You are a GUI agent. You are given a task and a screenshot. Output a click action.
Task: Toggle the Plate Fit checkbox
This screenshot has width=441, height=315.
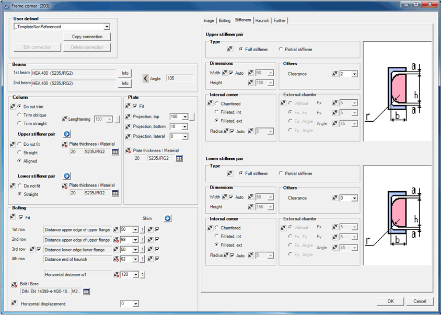click(135, 107)
